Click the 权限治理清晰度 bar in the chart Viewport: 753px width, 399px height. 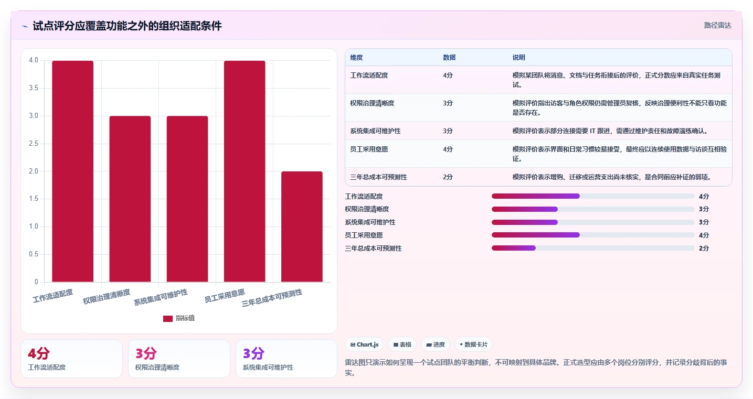click(x=130, y=199)
